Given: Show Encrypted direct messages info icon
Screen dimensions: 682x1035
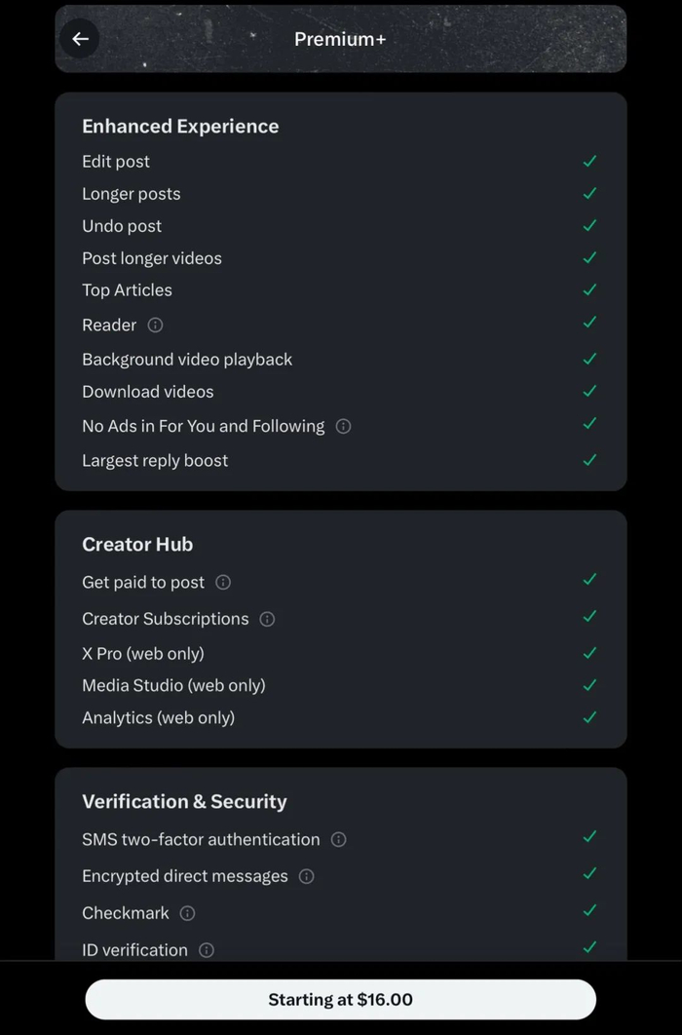Looking at the screenshot, I should coord(306,876).
